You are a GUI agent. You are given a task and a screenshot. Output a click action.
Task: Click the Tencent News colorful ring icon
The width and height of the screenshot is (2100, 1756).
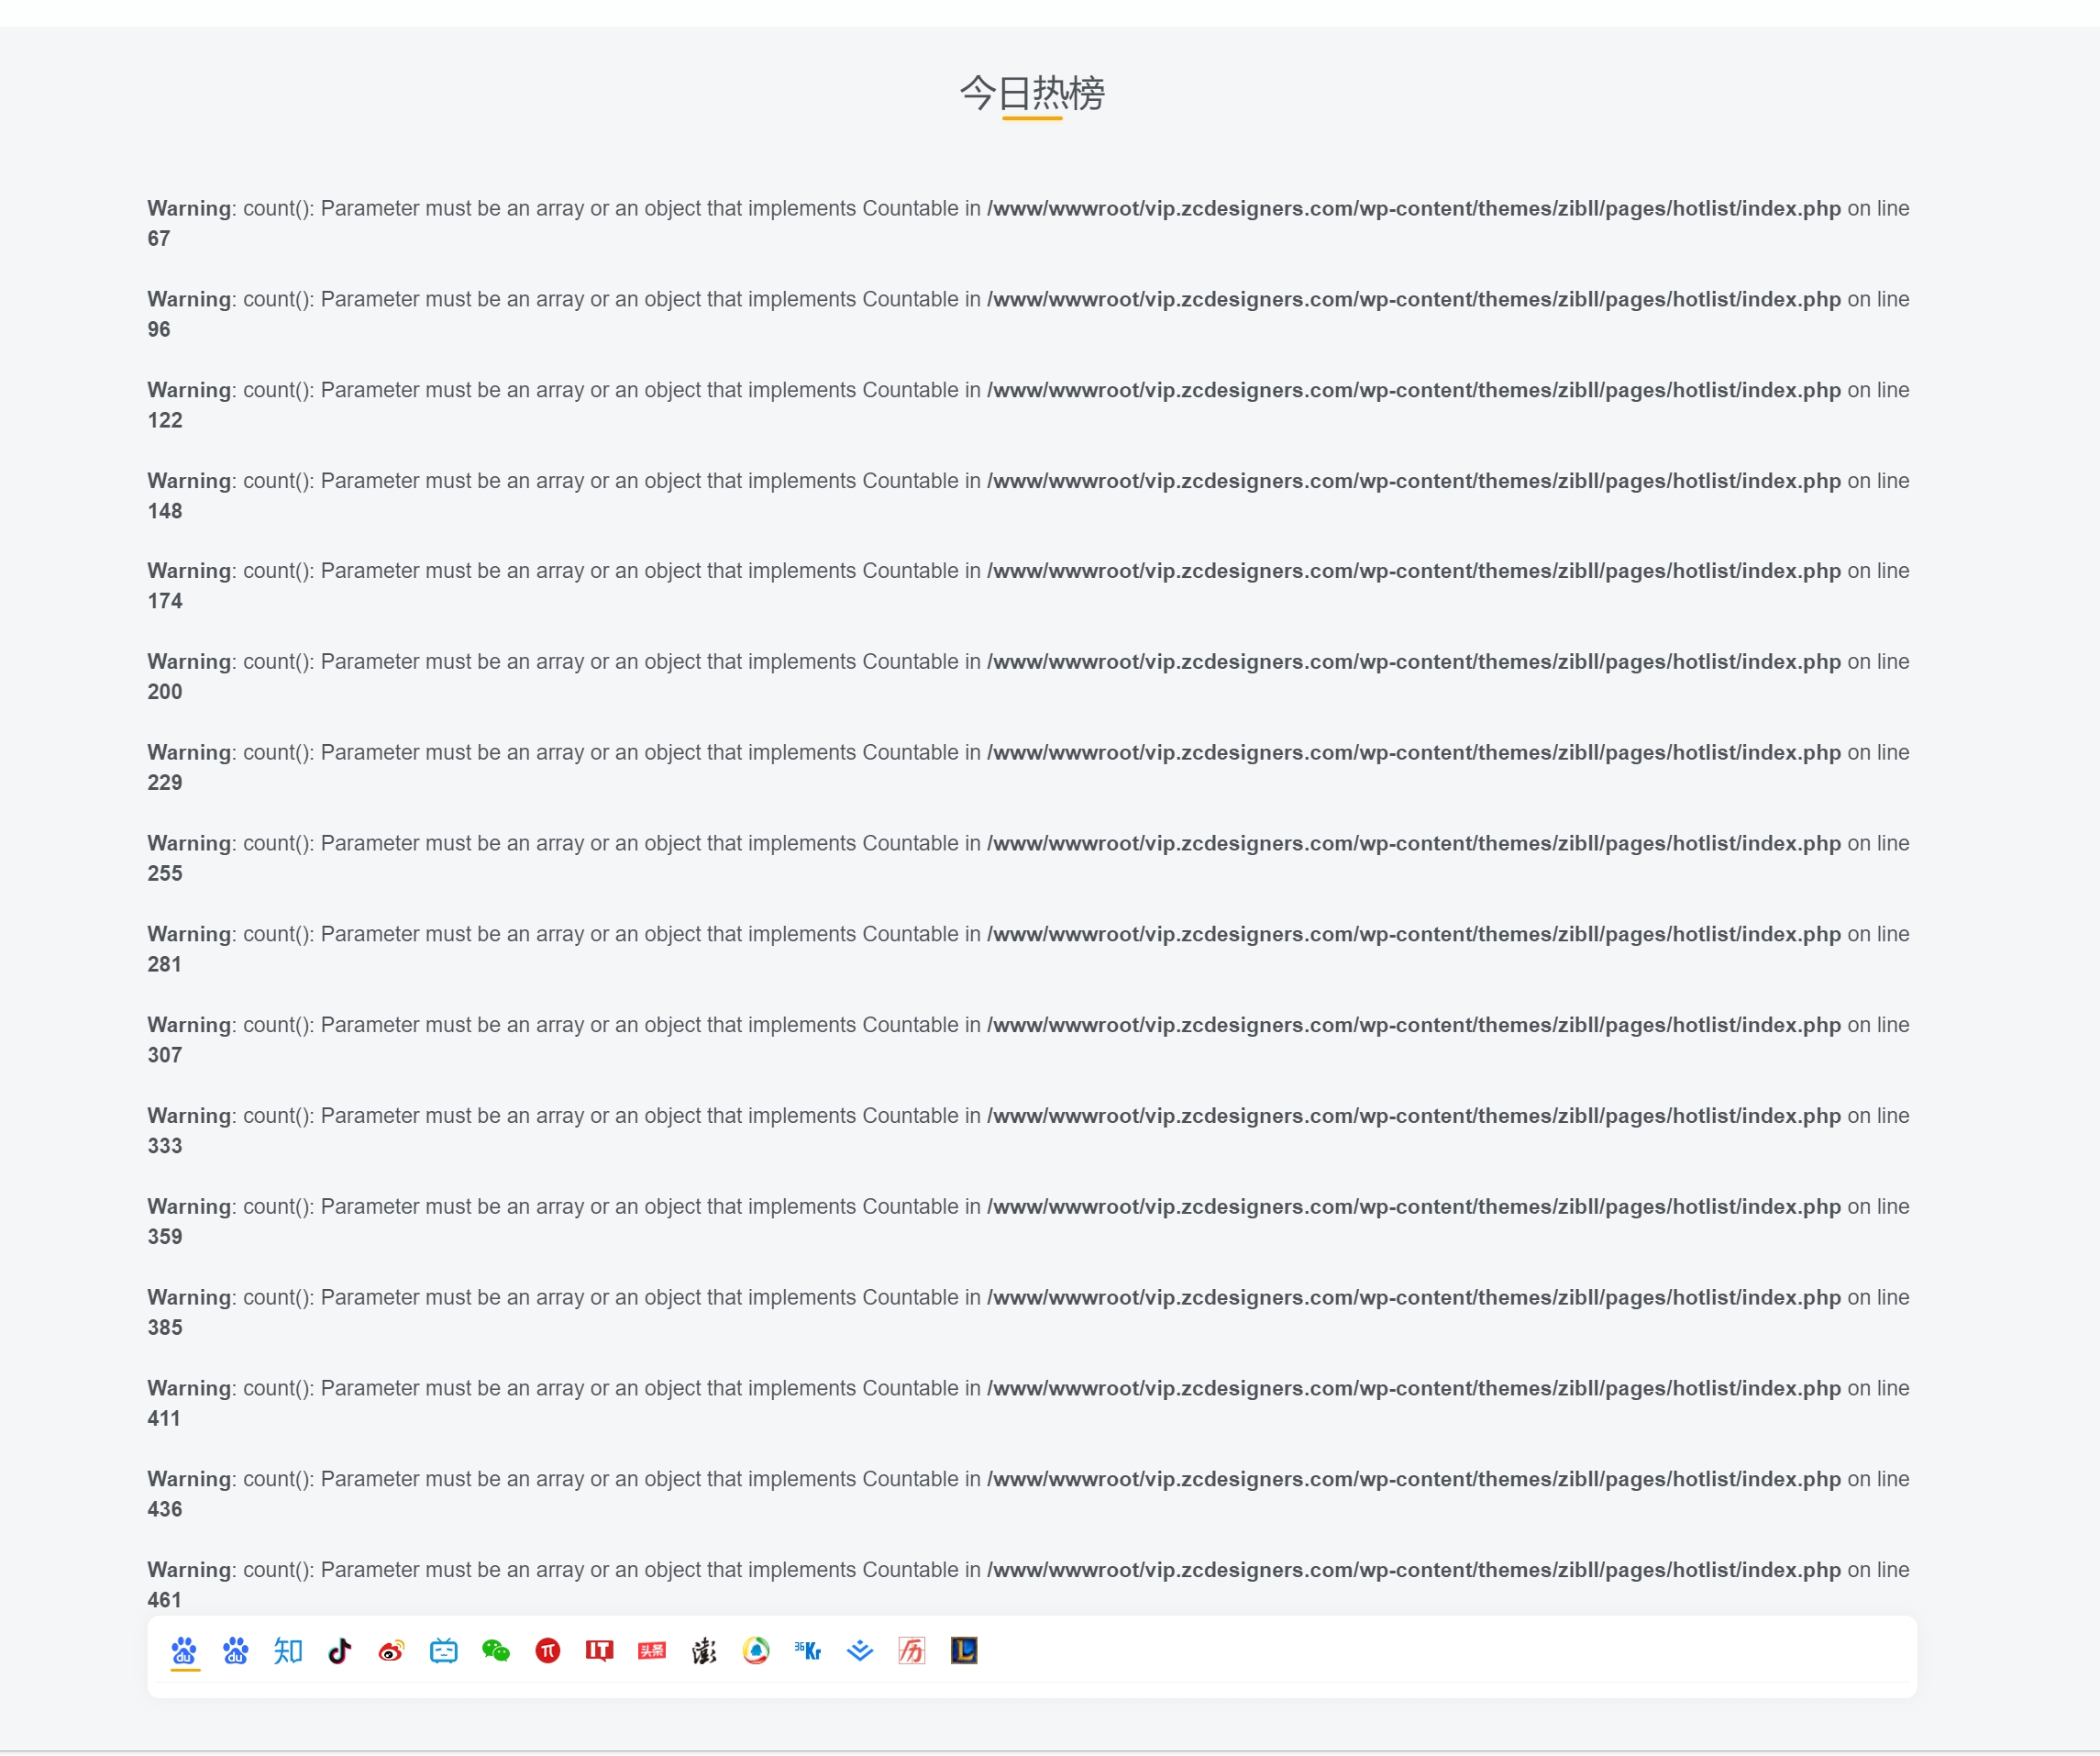756,1650
